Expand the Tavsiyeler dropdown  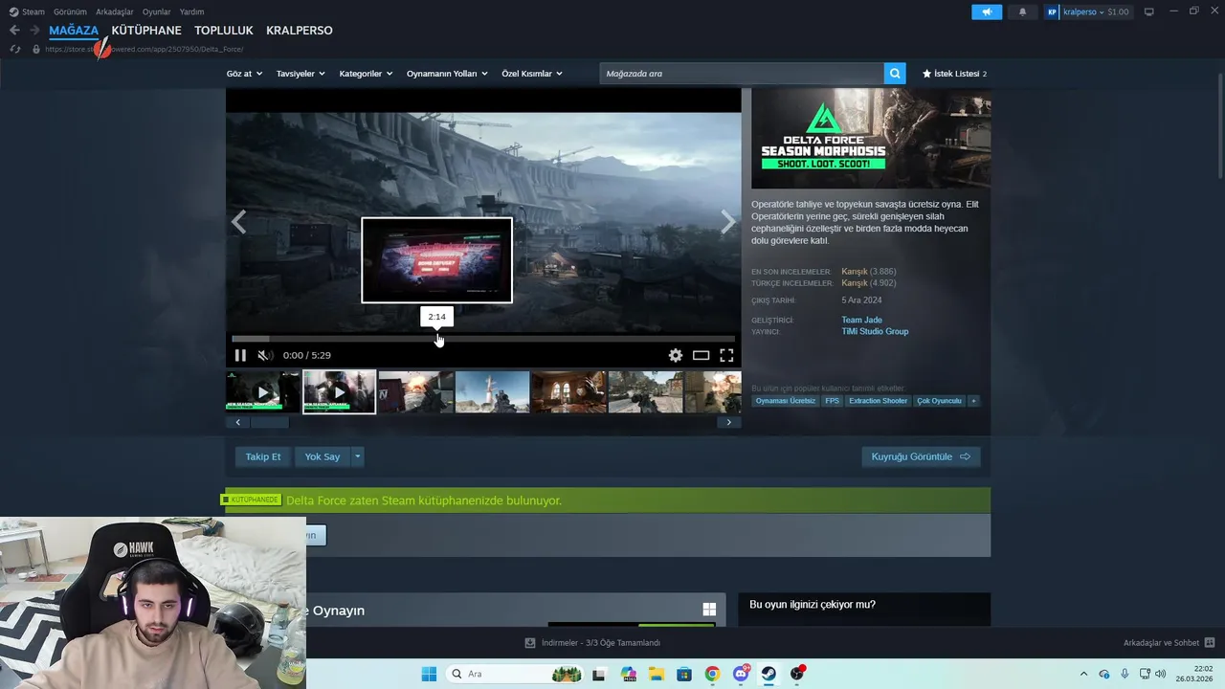[301, 74]
